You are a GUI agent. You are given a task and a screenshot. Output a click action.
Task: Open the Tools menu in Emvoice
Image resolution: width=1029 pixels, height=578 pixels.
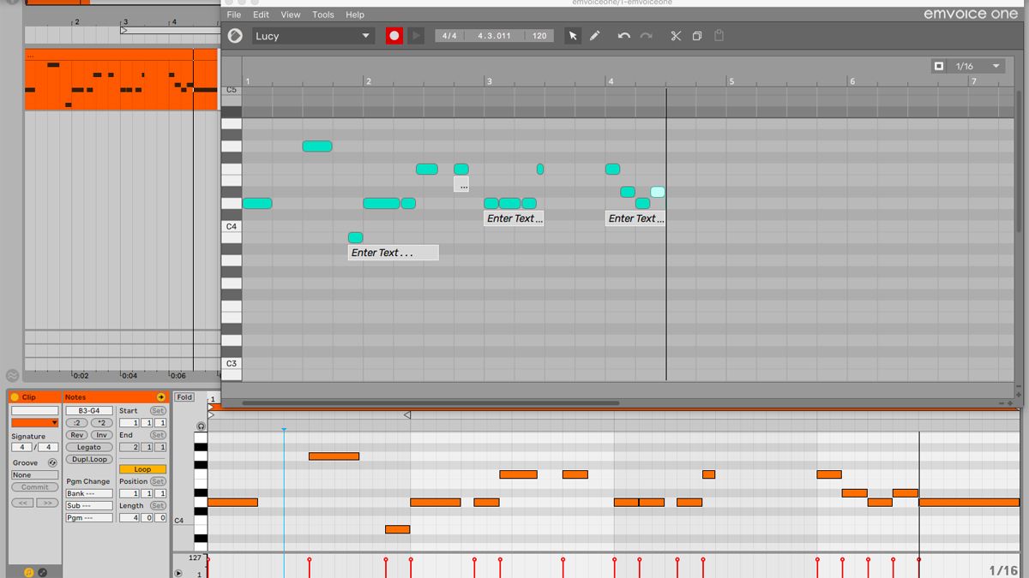coord(323,15)
